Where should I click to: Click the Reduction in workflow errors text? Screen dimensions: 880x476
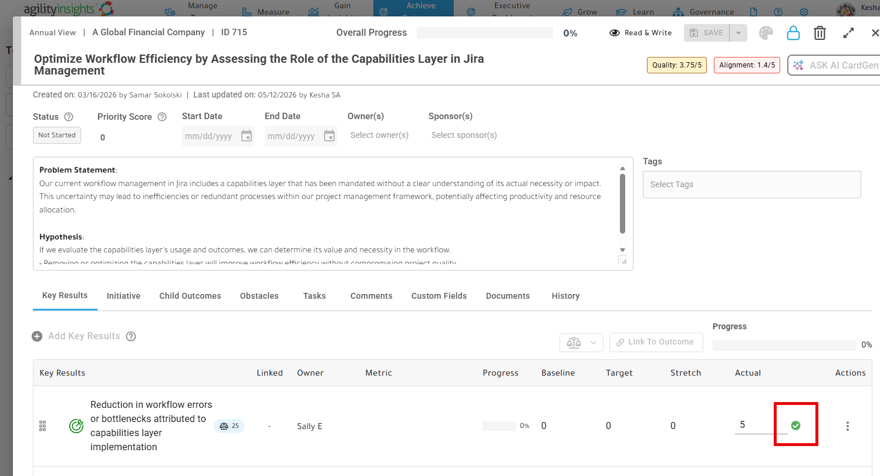pyautogui.click(x=151, y=426)
